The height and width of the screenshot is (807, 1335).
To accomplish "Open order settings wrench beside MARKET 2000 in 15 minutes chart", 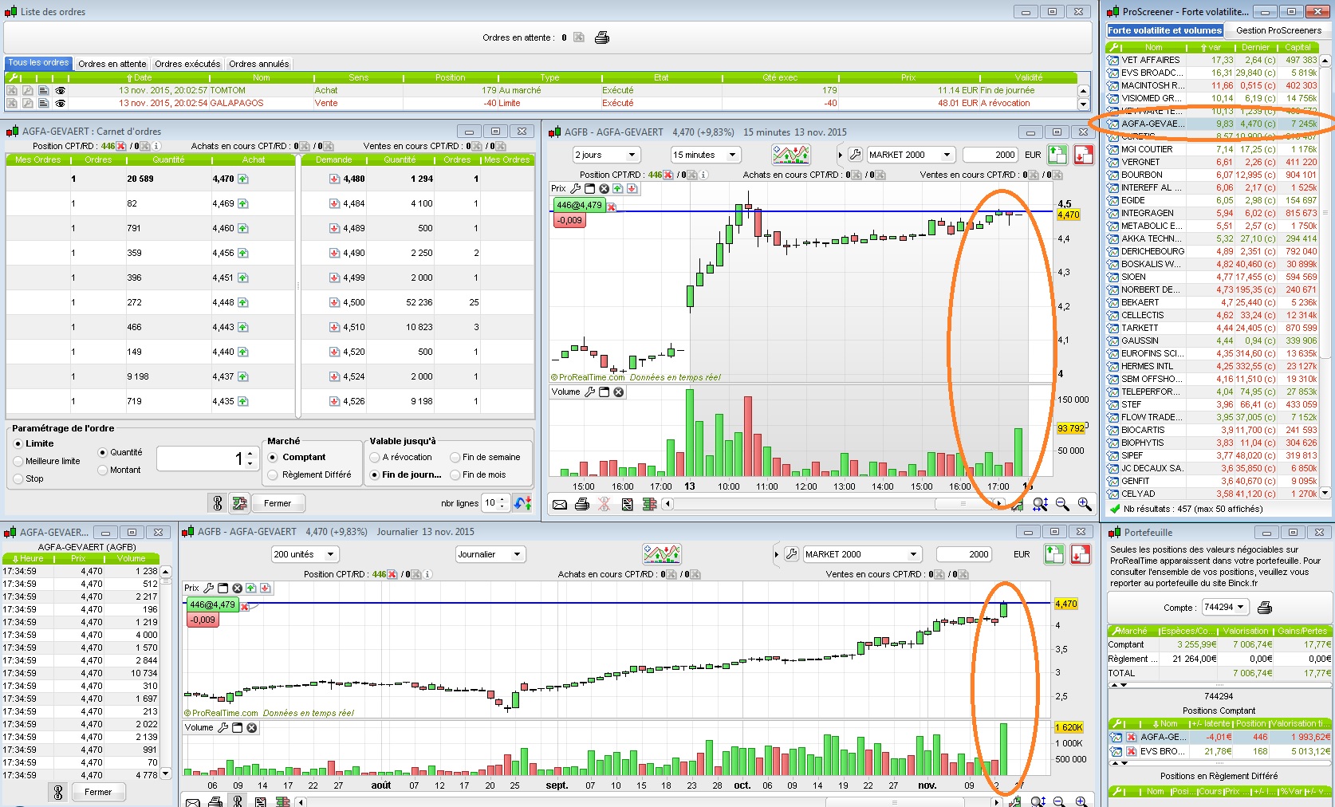I will pyautogui.click(x=855, y=155).
